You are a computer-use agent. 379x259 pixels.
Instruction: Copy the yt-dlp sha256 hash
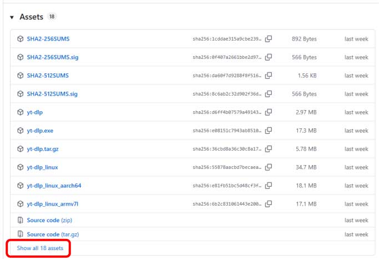pos(269,112)
